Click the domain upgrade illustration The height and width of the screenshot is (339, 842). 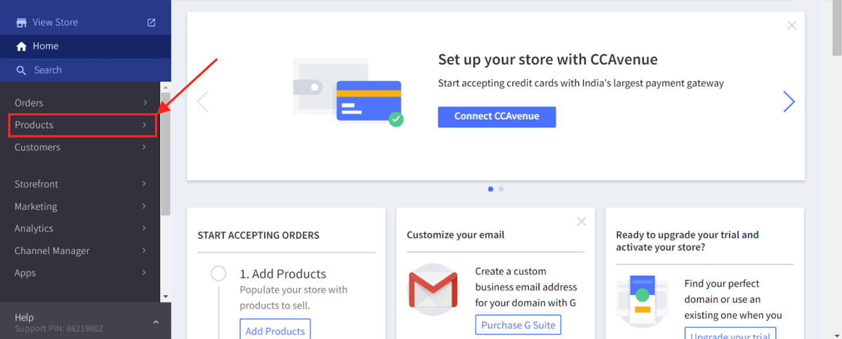[x=642, y=301]
